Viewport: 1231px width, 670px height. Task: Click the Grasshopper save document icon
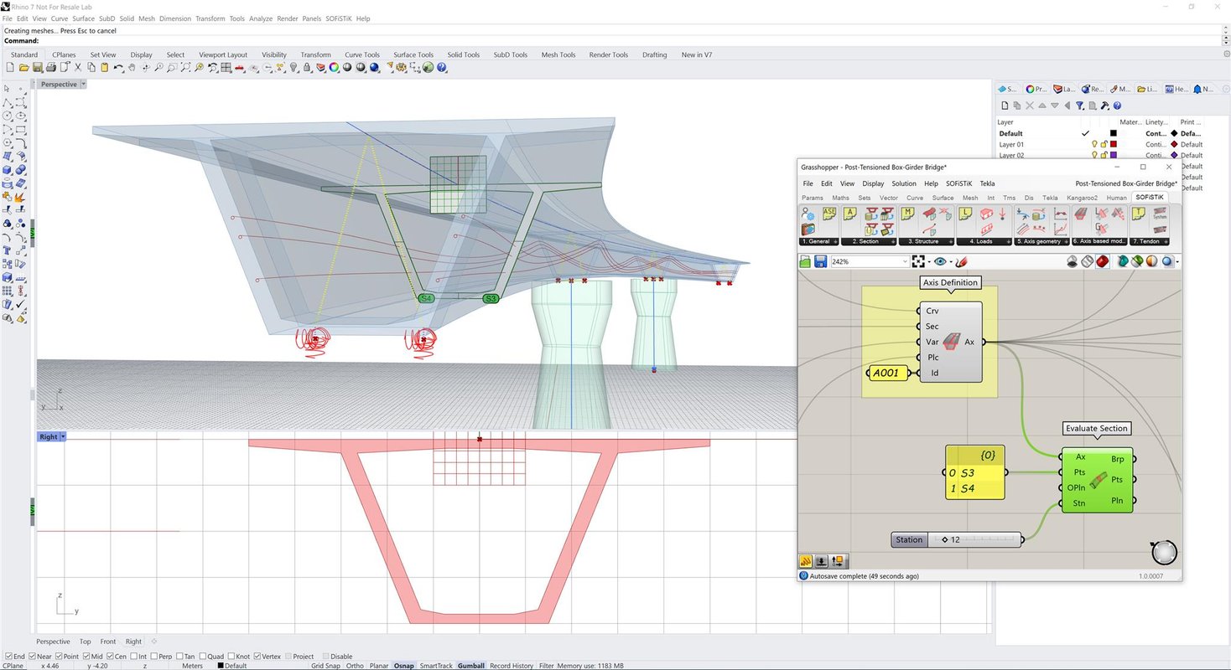[820, 261]
